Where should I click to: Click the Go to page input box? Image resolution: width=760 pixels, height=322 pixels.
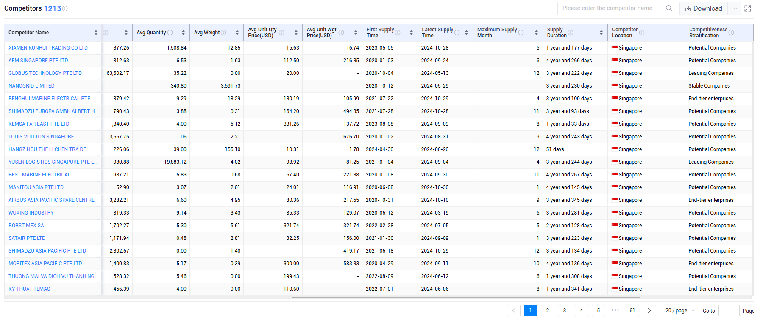click(729, 311)
